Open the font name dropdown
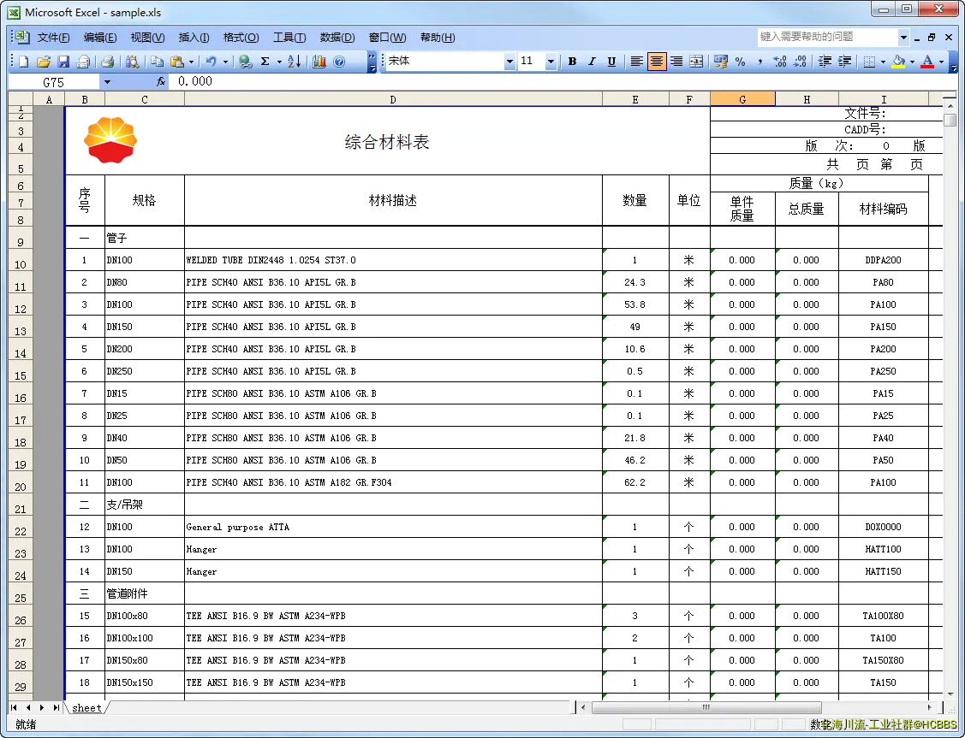 [509, 62]
